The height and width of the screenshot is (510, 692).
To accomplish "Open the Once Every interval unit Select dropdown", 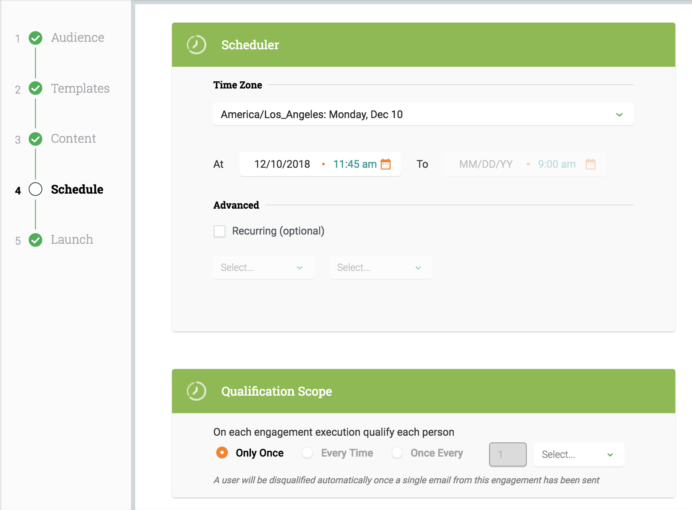I will click(x=579, y=454).
